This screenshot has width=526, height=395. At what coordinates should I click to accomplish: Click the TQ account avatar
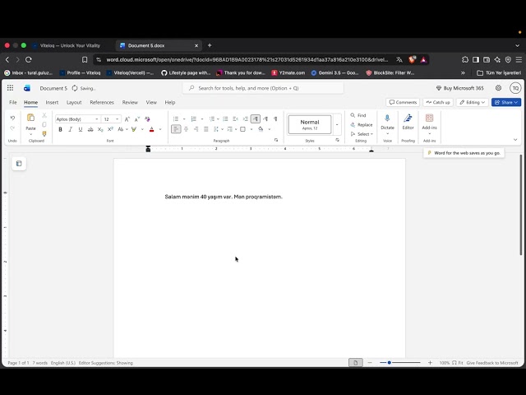click(x=515, y=88)
